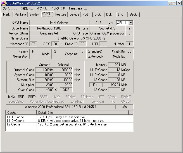Maximize the CrystalMark window
The image size is (183, 153).
pos(174,3)
